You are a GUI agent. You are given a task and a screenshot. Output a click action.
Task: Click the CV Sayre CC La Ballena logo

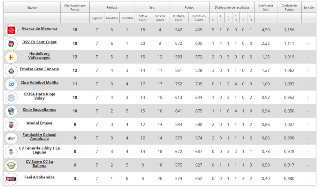11,165
